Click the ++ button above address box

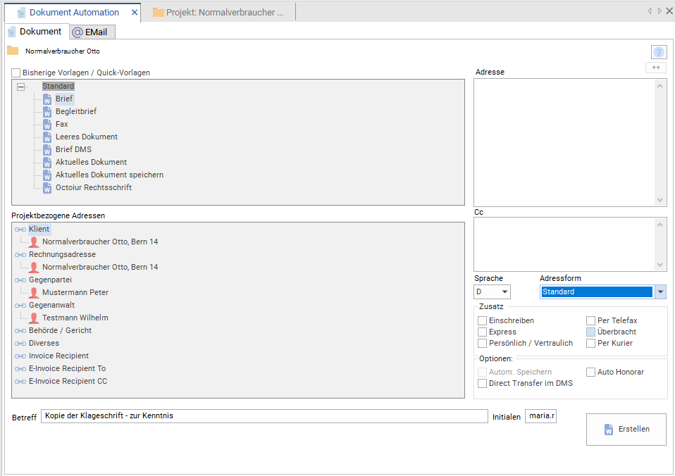pyautogui.click(x=656, y=68)
